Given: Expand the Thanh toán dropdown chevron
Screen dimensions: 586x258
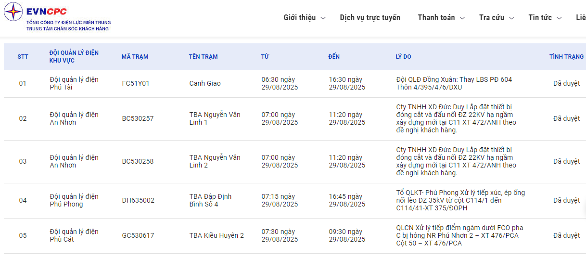Looking at the screenshot, I should coord(462,18).
